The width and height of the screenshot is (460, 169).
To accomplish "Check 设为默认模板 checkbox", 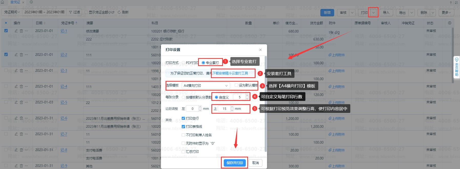I will pos(236,85).
